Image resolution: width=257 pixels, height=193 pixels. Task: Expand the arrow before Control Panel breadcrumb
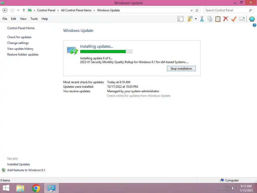34,10
